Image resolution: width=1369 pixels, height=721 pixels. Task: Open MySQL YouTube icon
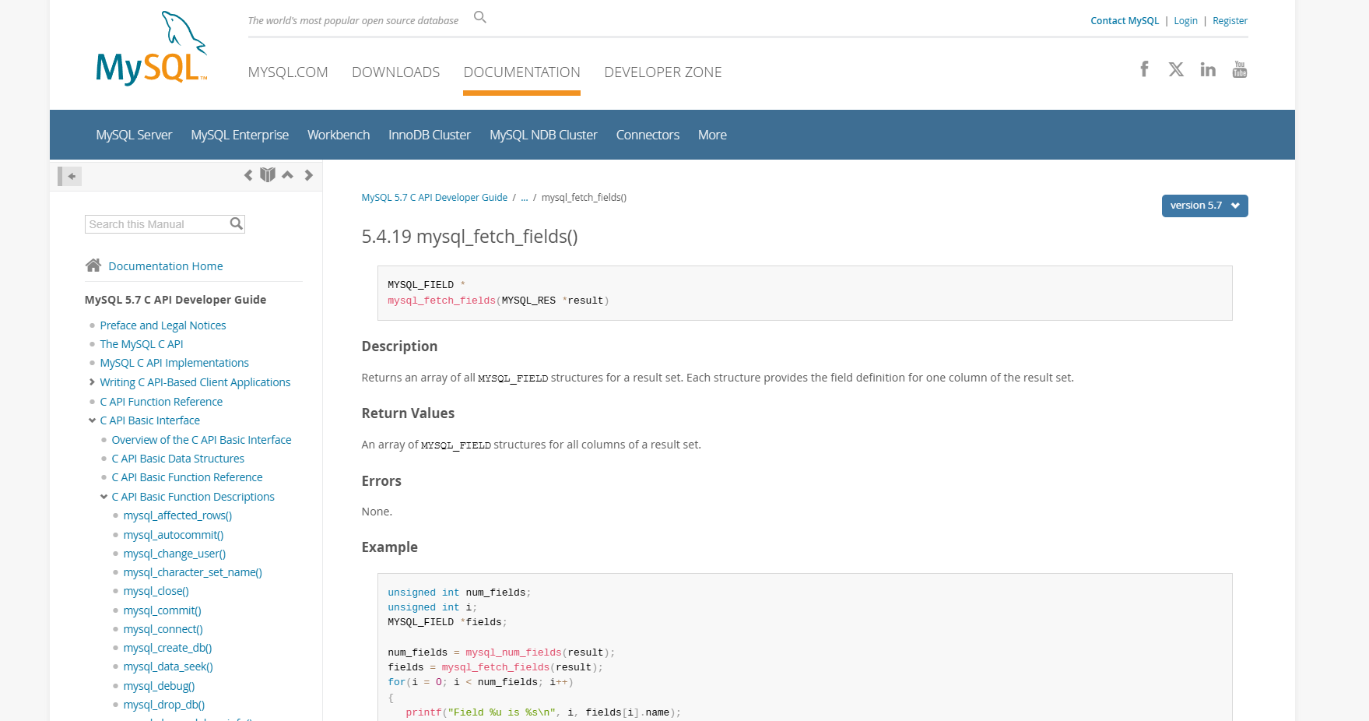(x=1240, y=69)
